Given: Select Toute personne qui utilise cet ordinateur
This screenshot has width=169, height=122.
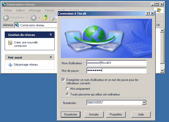Looking at the screenshot, I should tap(67, 94).
